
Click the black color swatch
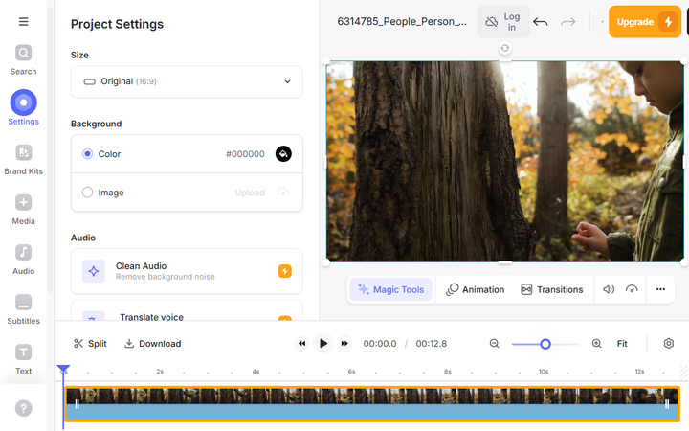(x=283, y=154)
